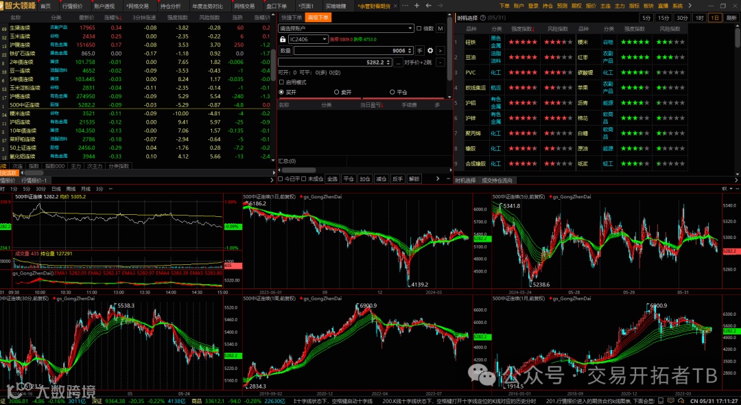This screenshot has height=405, width=741.
Task: Select the 1日 interval button
Action: (x=715, y=18)
